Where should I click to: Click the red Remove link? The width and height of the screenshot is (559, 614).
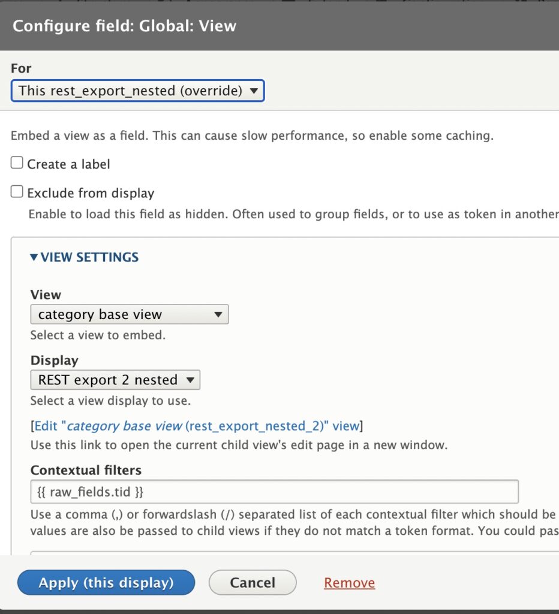(349, 583)
